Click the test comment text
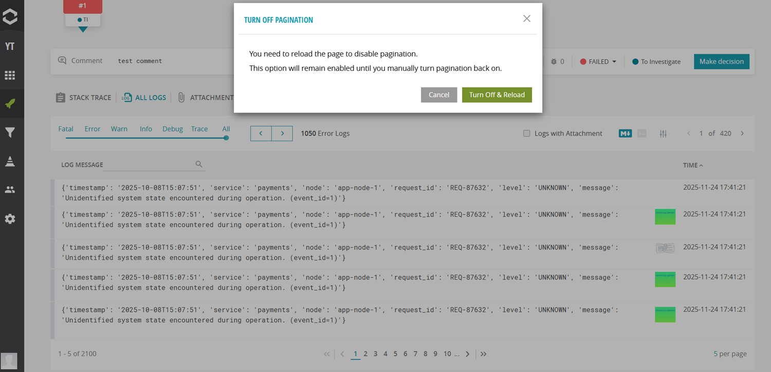 tap(140, 61)
